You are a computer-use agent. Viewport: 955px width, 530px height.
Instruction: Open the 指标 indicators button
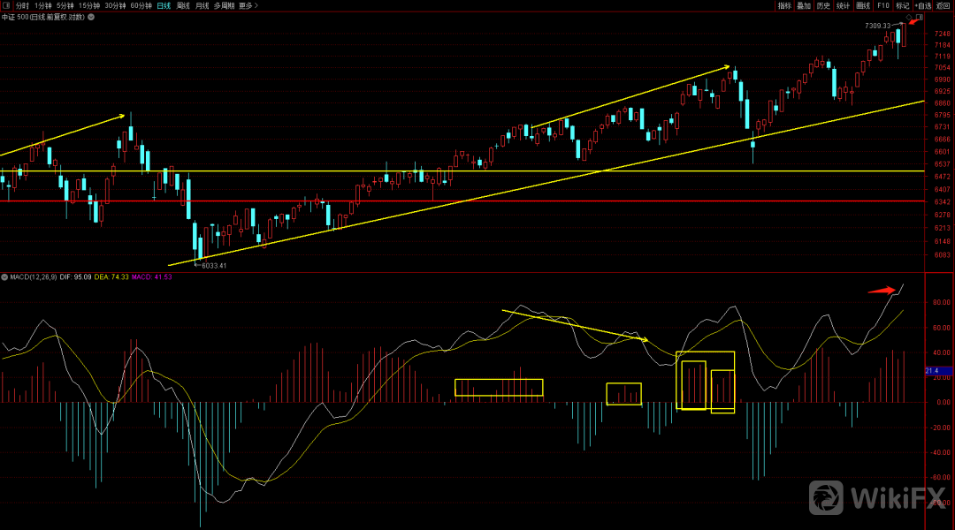pyautogui.click(x=784, y=5)
